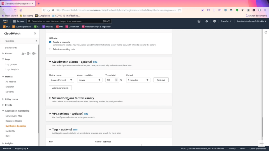The height and width of the screenshot is (151, 269).
Task: Open the browser sidebar toggle icon
Action: click(x=220, y=10)
